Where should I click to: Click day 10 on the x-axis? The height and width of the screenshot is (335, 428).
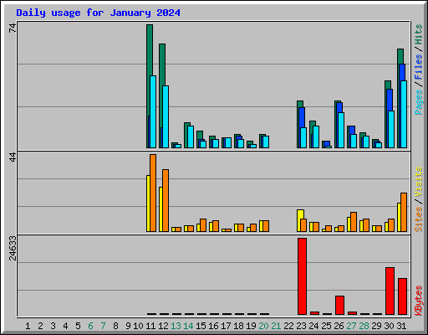click(x=138, y=326)
